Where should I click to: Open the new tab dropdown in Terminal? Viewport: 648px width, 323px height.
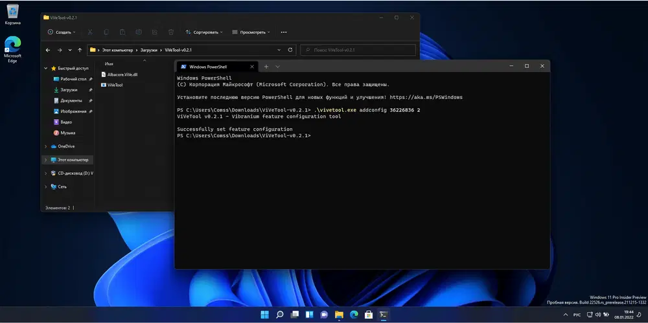[278, 67]
